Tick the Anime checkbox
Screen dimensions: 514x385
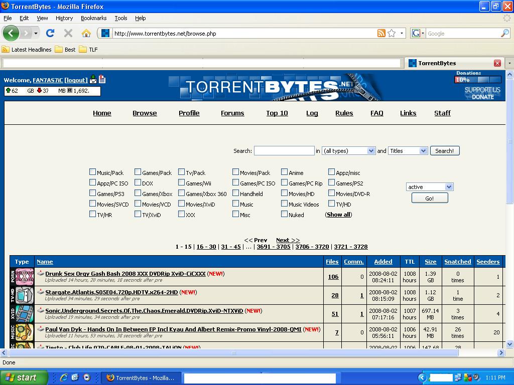point(284,172)
